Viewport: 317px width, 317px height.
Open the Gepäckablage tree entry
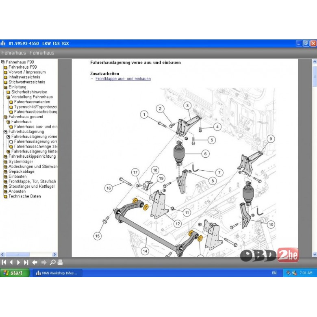(22, 172)
